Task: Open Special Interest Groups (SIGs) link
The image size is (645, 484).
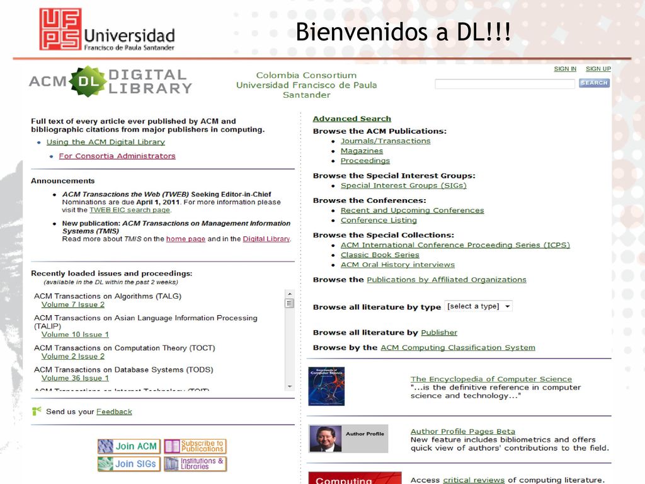Action: click(404, 185)
